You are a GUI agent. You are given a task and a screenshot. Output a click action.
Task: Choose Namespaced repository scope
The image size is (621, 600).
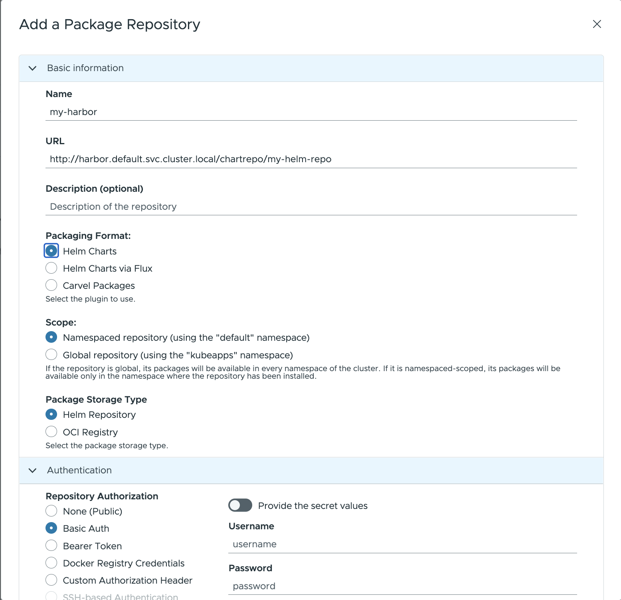point(51,337)
